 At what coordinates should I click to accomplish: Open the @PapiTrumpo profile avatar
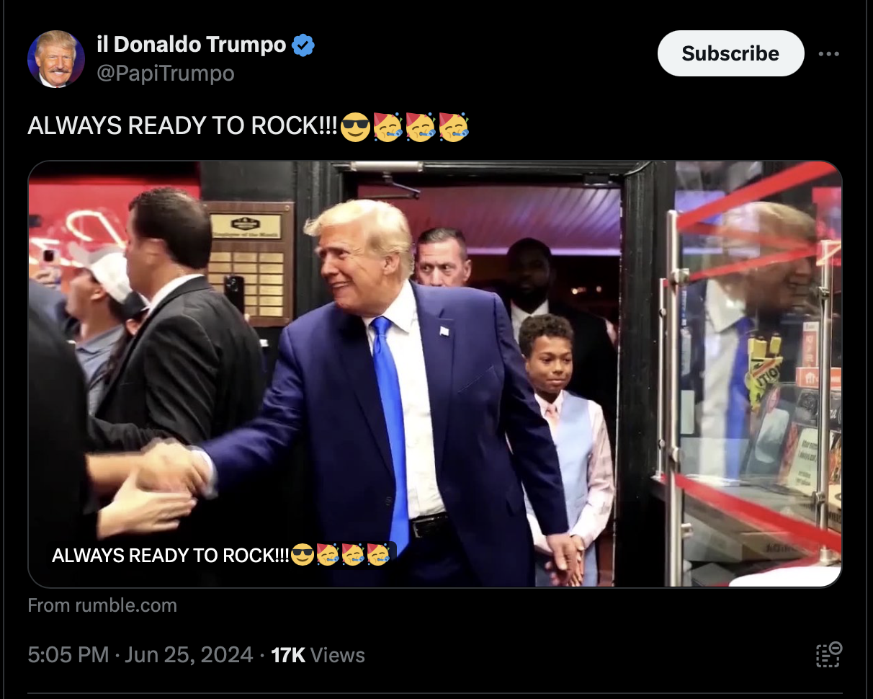point(55,59)
